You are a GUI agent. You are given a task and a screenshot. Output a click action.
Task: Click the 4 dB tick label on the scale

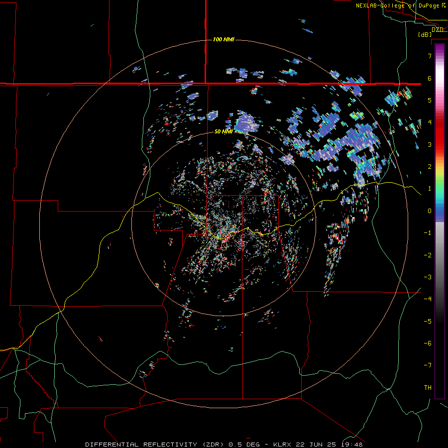pyautogui.click(x=430, y=122)
